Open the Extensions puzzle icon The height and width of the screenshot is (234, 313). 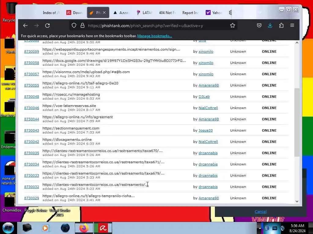tap(281, 26)
